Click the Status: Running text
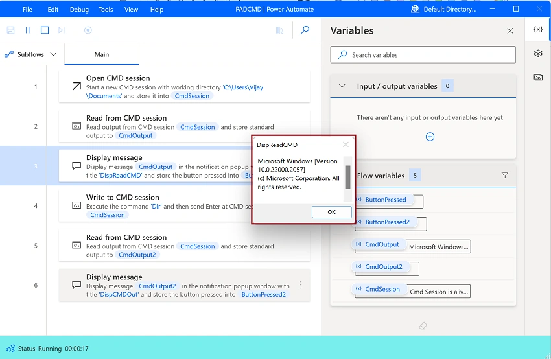This screenshot has height=359, width=551. pos(40,349)
